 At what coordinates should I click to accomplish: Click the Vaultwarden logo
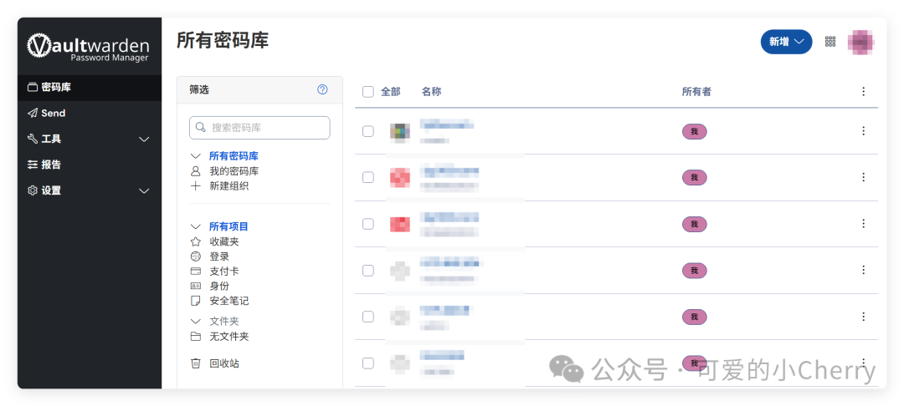[88, 47]
